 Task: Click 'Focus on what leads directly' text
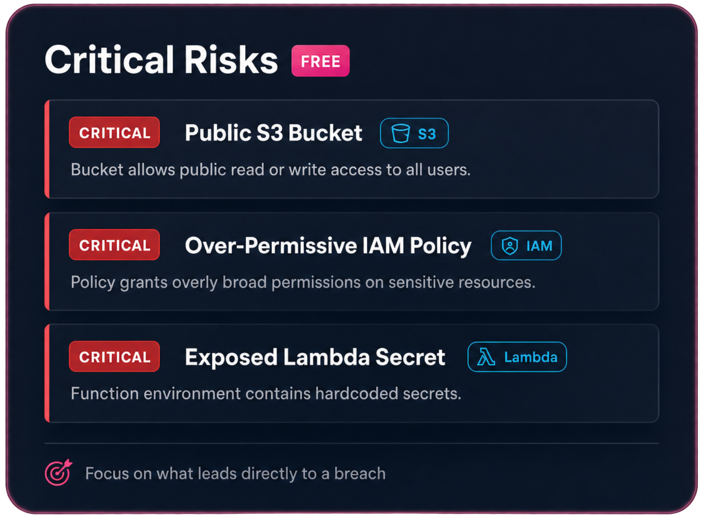(235, 473)
